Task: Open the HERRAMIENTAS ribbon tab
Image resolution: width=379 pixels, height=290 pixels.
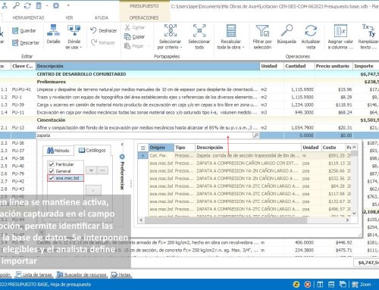Action: pos(28,17)
